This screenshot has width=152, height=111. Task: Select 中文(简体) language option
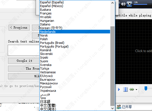click(x=75, y=109)
